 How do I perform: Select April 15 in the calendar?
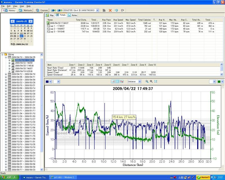click(21, 33)
